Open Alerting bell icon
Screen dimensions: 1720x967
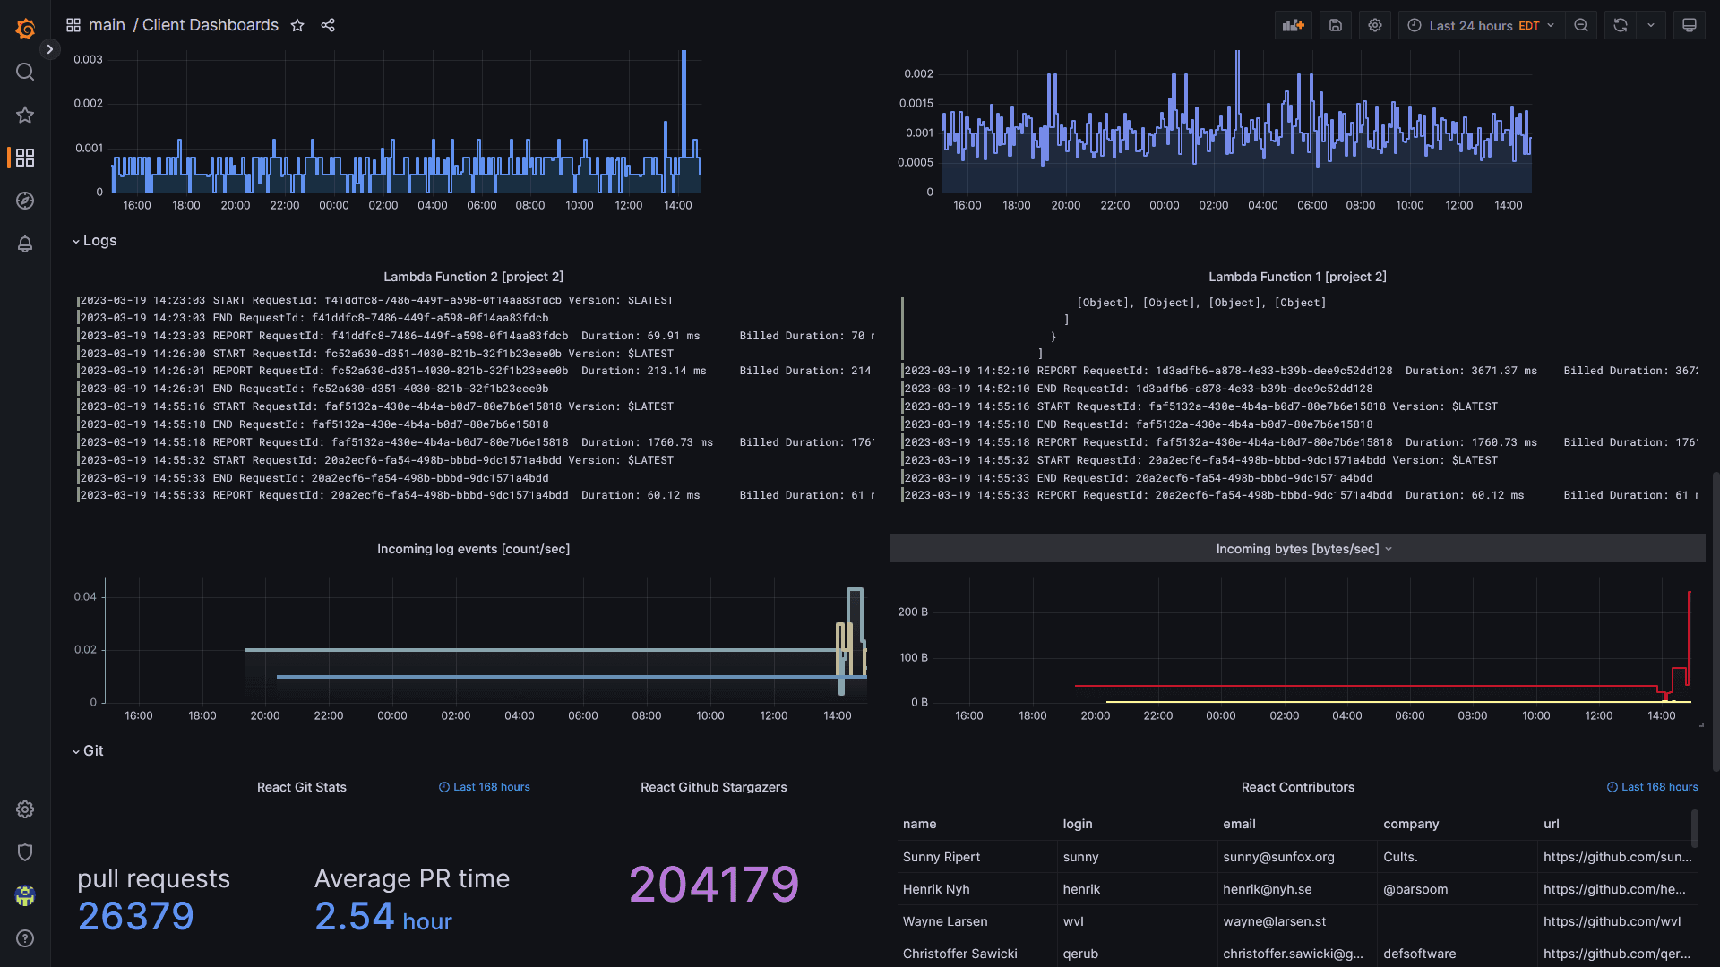tap(25, 244)
